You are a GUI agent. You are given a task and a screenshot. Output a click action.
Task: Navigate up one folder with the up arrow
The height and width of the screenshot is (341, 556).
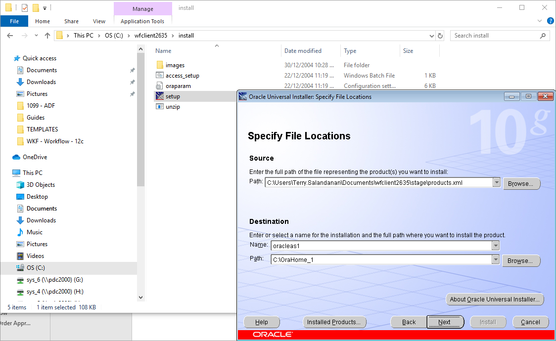pyautogui.click(x=47, y=35)
